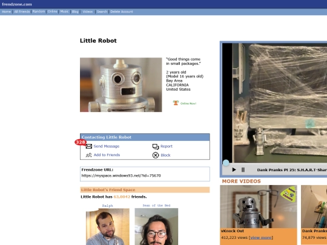
Task: Click the "Good things come in small packages" quote
Action: point(183,61)
